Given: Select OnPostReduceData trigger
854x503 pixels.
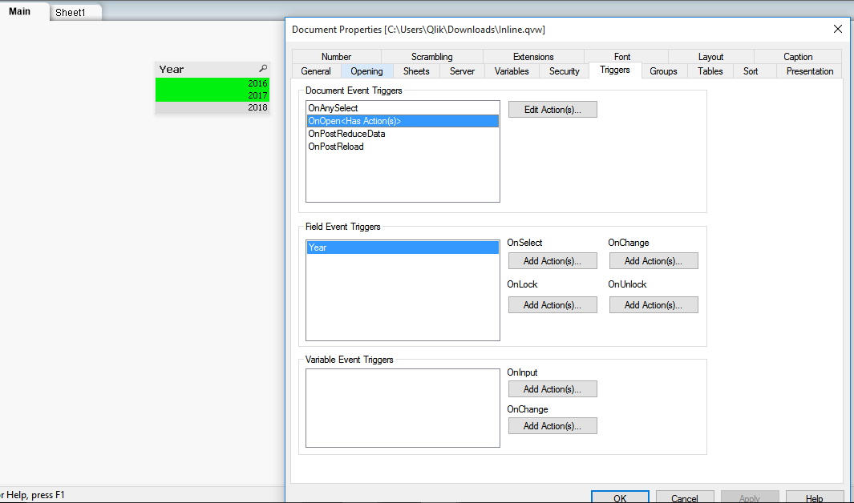Looking at the screenshot, I should click(x=403, y=134).
